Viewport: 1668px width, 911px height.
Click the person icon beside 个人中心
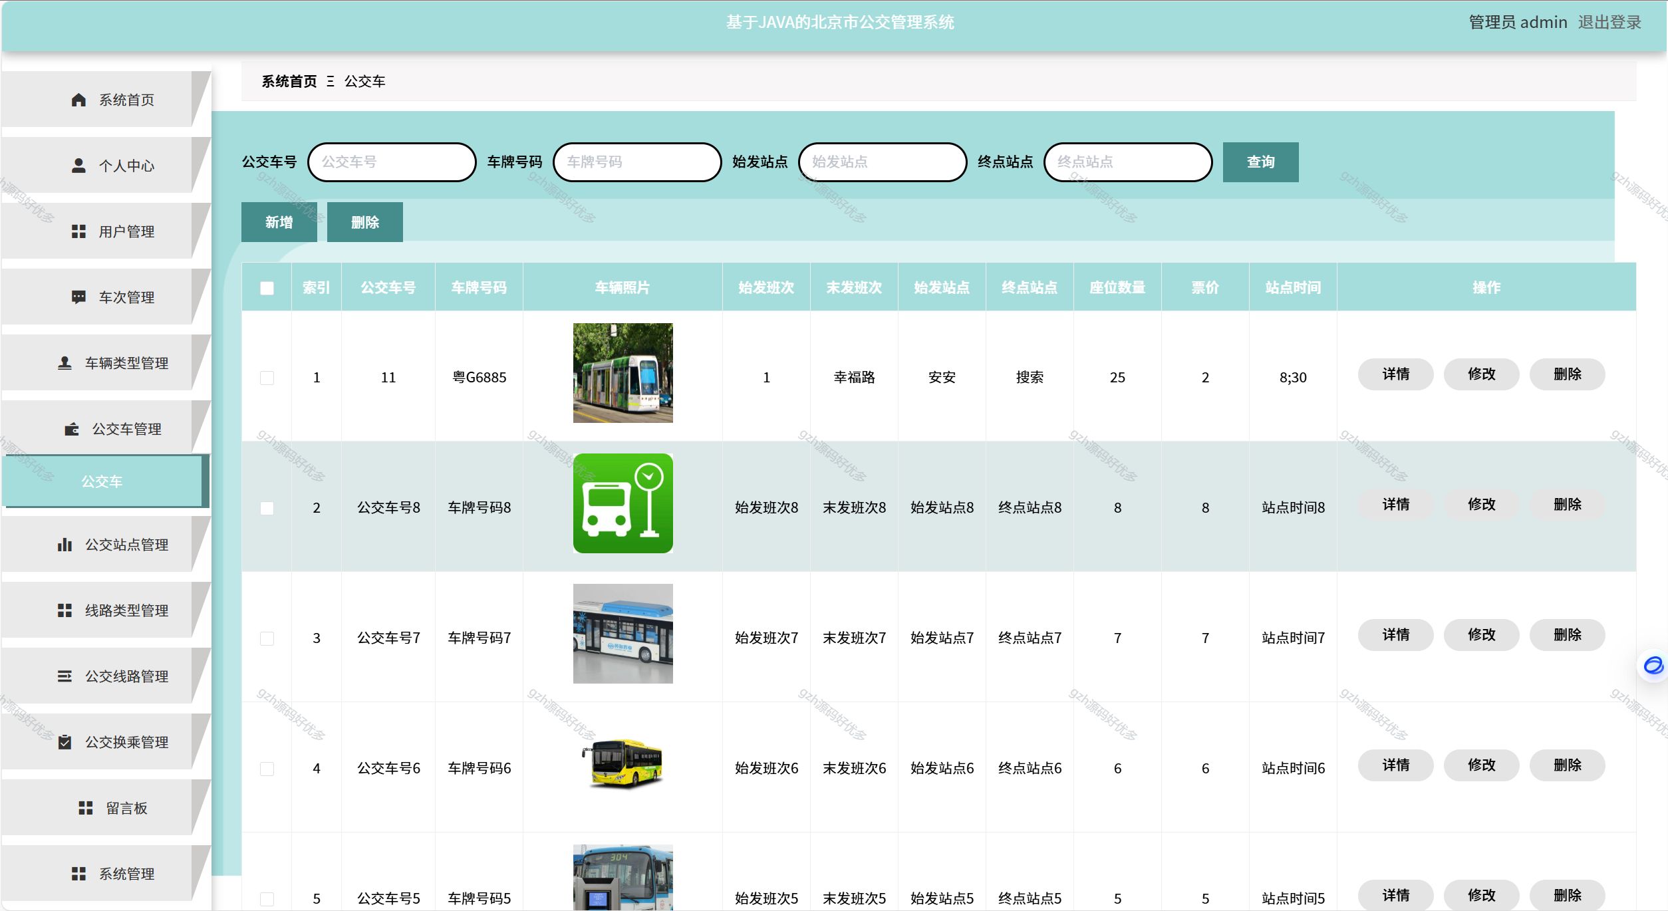(x=78, y=166)
